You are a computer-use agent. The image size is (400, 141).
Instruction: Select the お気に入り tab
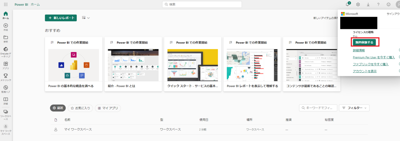(80, 108)
